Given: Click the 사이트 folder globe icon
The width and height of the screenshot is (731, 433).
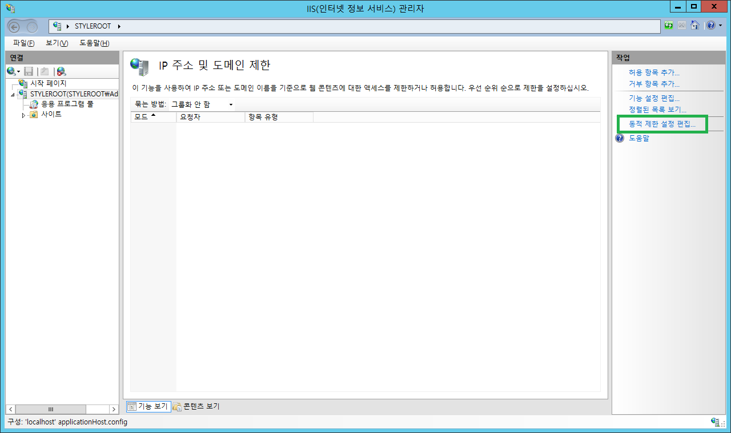Looking at the screenshot, I should [x=34, y=114].
